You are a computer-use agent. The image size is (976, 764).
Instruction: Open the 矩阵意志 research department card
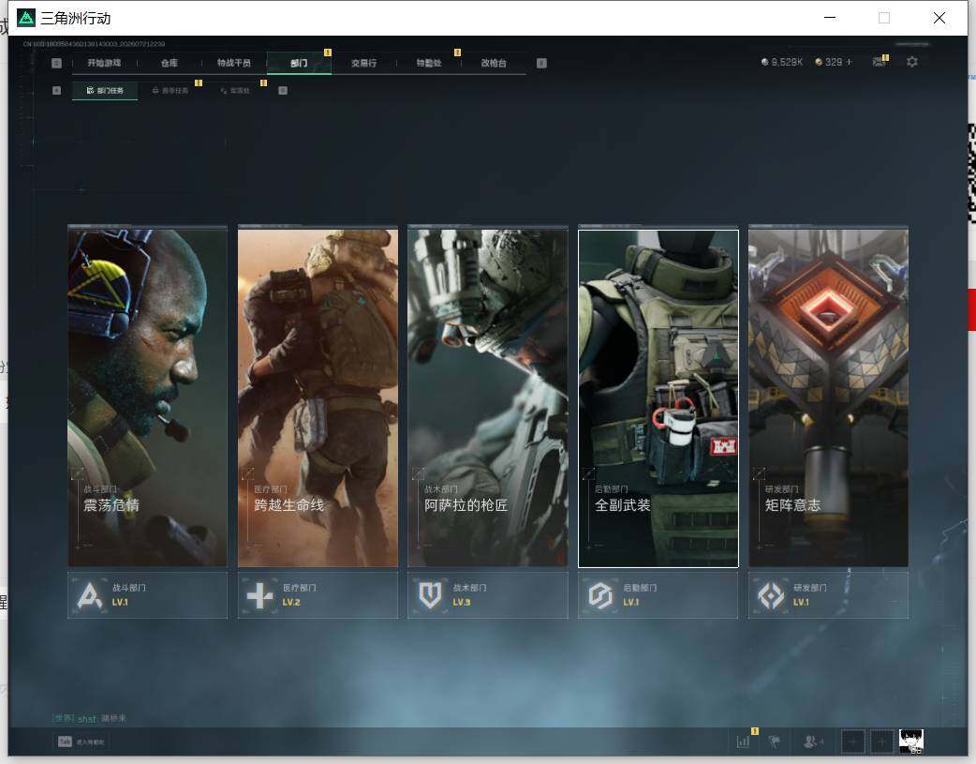829,398
